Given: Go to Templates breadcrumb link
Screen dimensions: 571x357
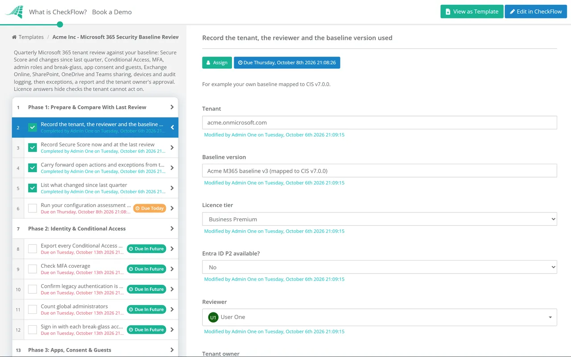Looking at the screenshot, I should [31, 37].
